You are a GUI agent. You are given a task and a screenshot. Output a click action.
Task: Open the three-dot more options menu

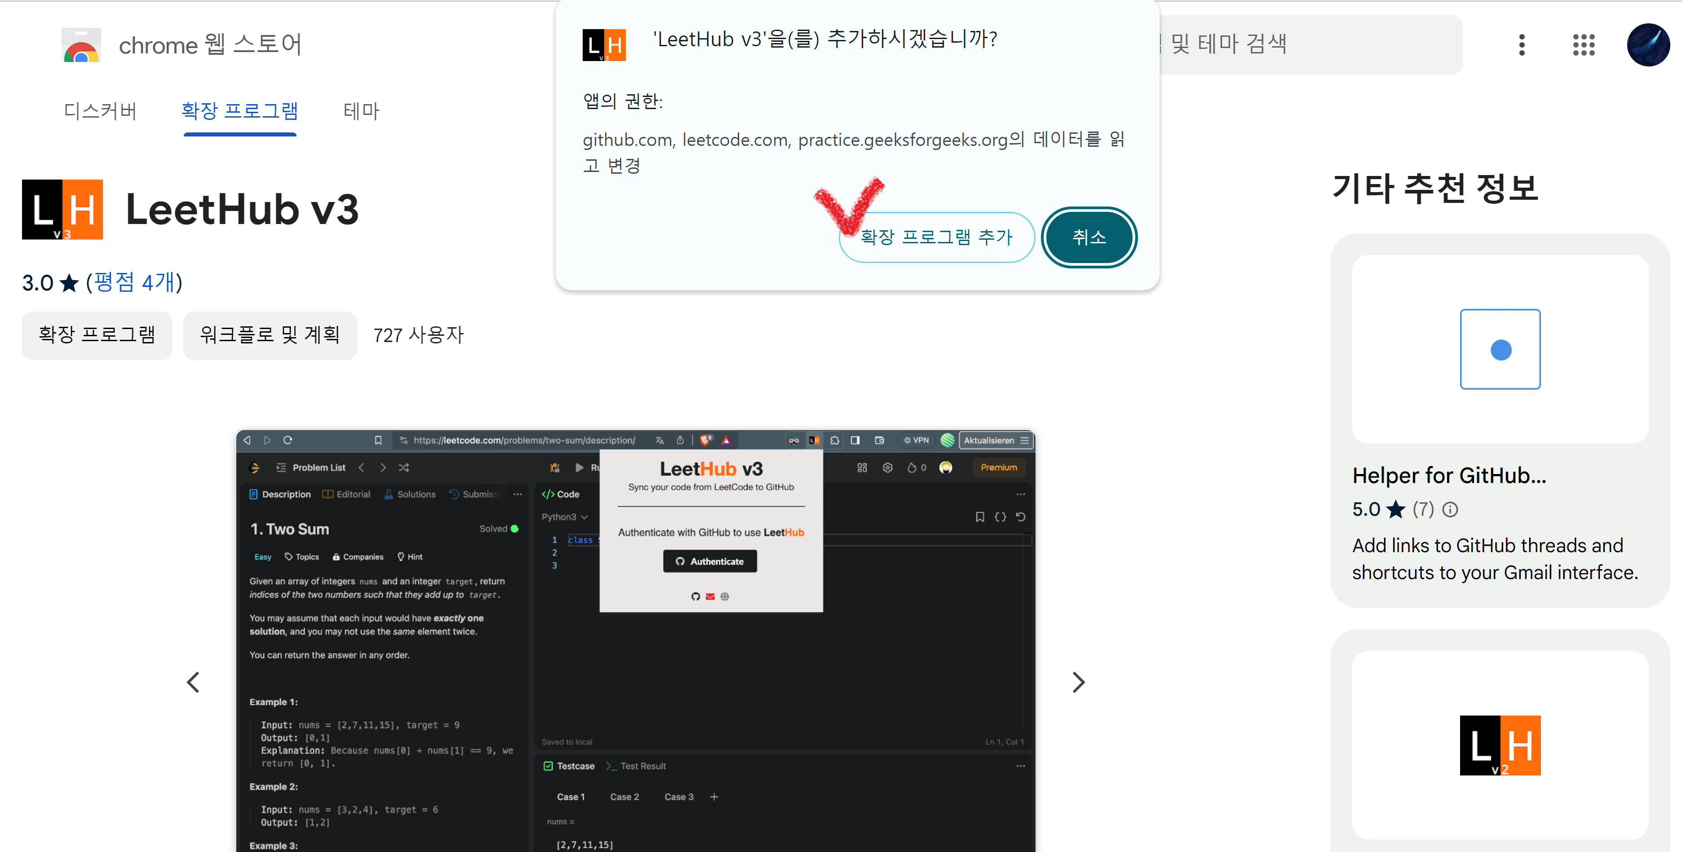coord(1521,45)
